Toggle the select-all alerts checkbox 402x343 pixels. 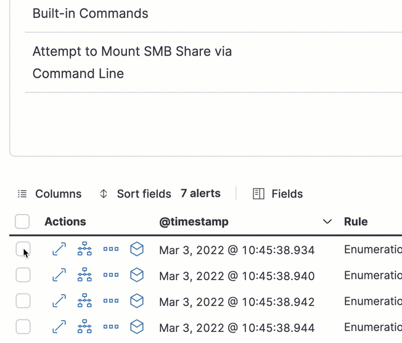coord(22,221)
